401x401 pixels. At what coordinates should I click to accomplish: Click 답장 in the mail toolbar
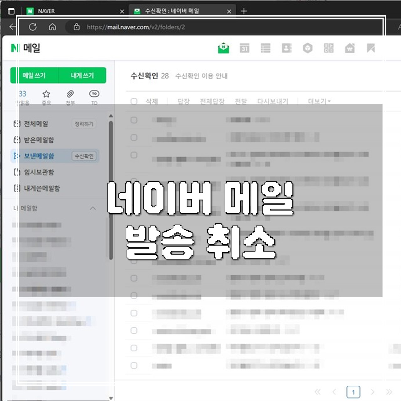(184, 101)
